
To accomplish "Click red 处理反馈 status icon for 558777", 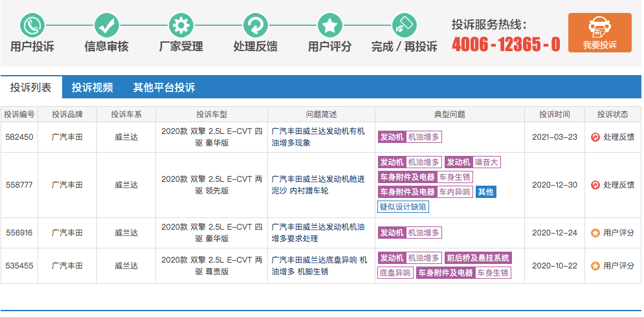I will pyautogui.click(x=595, y=185).
